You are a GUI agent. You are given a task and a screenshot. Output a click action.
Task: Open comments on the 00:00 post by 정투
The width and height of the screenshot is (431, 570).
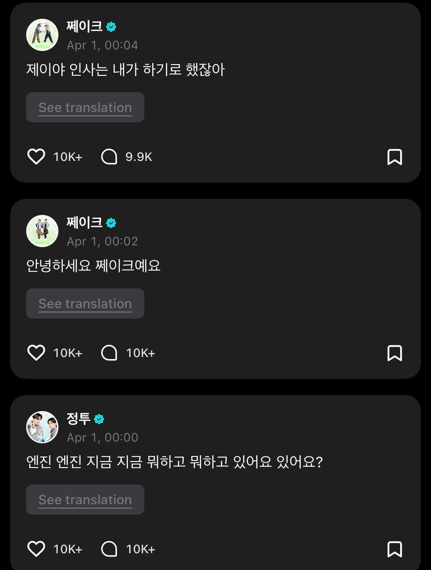pyautogui.click(x=109, y=549)
